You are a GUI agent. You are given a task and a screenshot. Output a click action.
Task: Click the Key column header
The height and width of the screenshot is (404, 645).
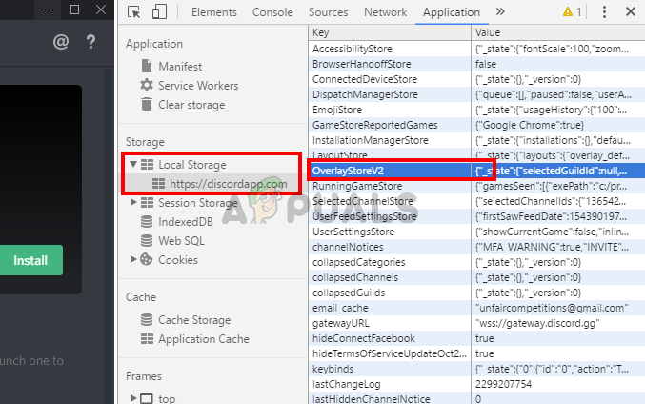pos(390,32)
